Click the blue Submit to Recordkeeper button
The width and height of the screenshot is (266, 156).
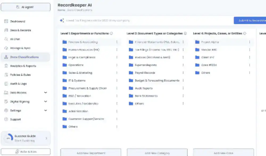(x=250, y=20)
